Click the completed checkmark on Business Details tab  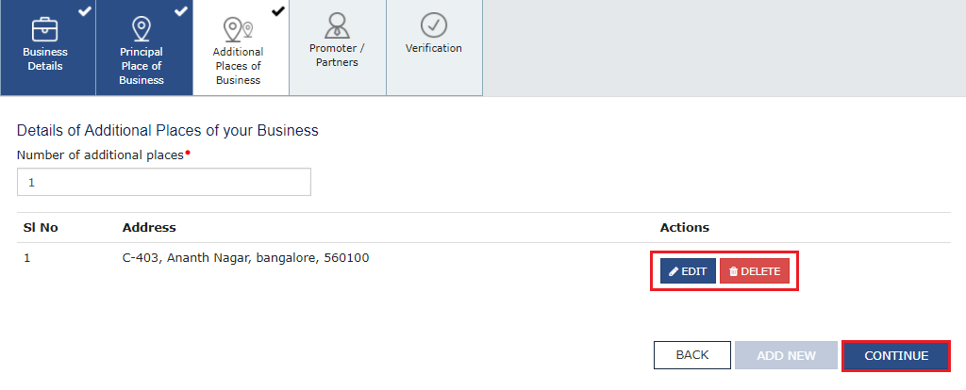85,11
